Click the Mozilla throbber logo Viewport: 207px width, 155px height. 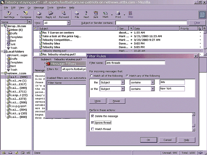pos(202,15)
